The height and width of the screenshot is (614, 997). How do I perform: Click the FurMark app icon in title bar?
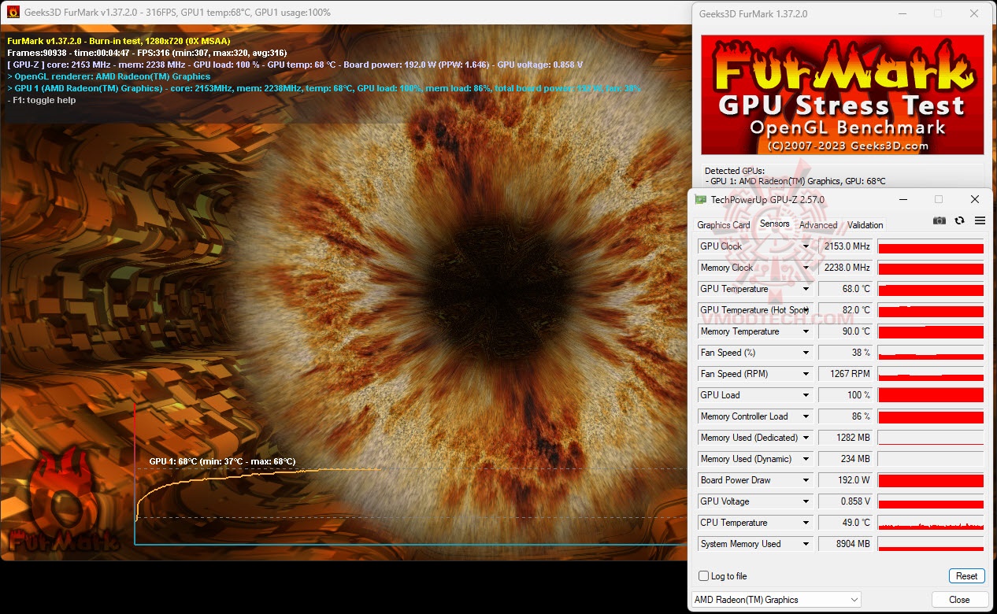point(13,13)
